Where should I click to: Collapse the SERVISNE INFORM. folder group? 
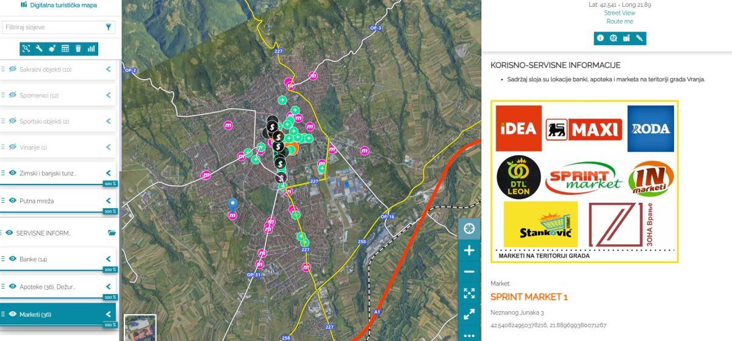click(111, 233)
